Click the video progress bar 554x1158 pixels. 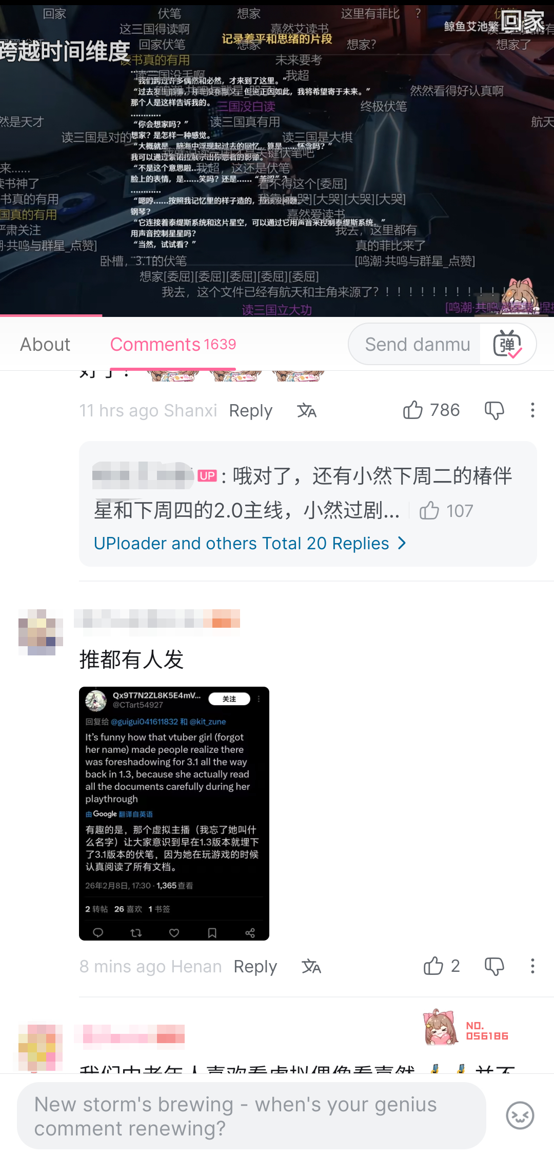click(277, 315)
